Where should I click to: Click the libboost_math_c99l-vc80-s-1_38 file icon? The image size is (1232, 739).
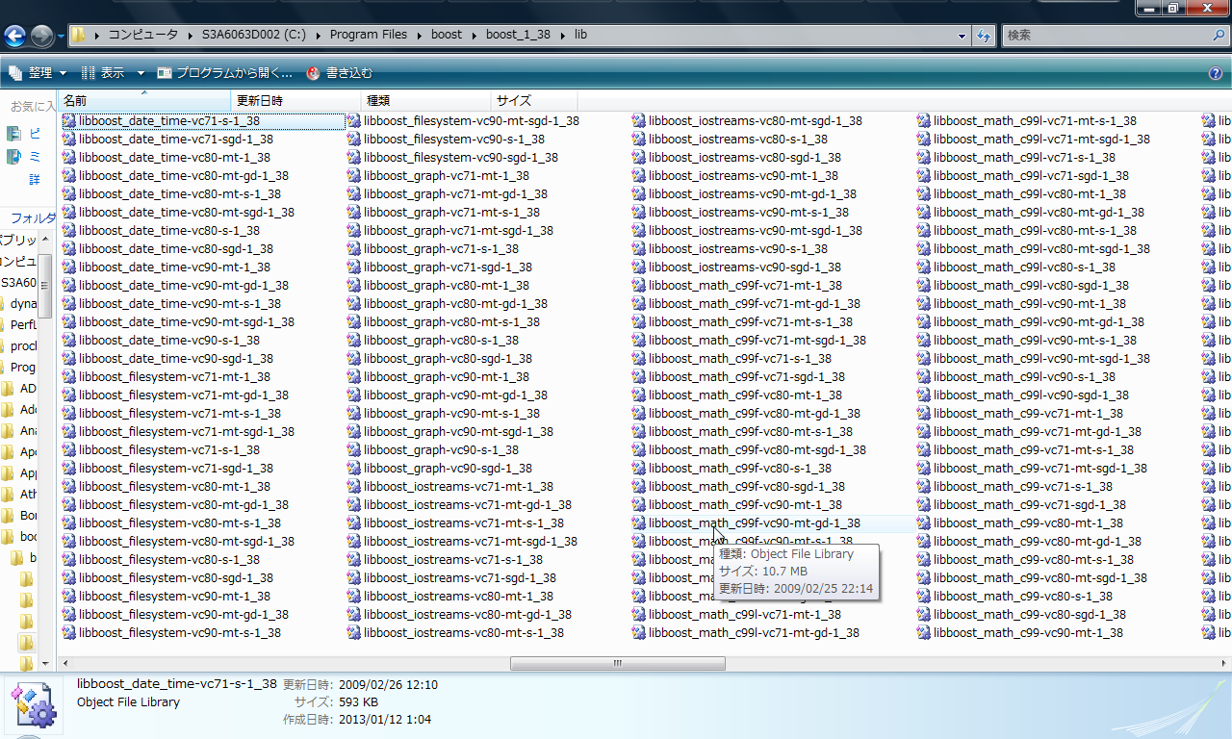924,268
